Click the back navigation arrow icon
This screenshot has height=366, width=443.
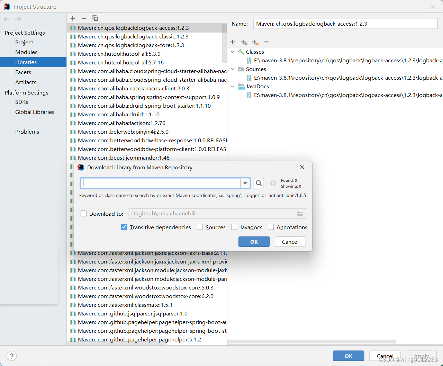pos(6,19)
